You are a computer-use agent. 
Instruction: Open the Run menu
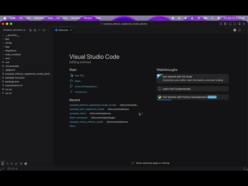[65, 18]
